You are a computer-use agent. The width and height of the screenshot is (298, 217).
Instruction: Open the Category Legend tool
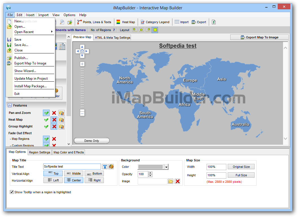tap(155, 22)
